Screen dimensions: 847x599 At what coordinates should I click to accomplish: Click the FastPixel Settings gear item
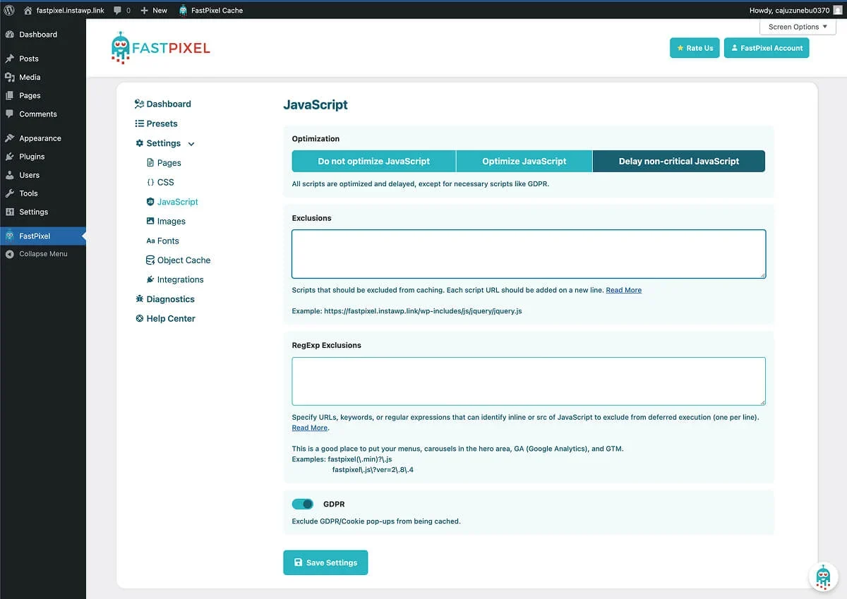158,143
